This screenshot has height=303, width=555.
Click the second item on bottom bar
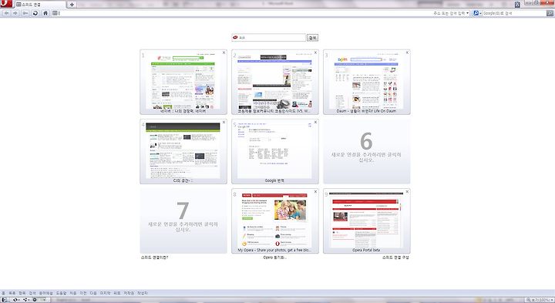click(12, 293)
